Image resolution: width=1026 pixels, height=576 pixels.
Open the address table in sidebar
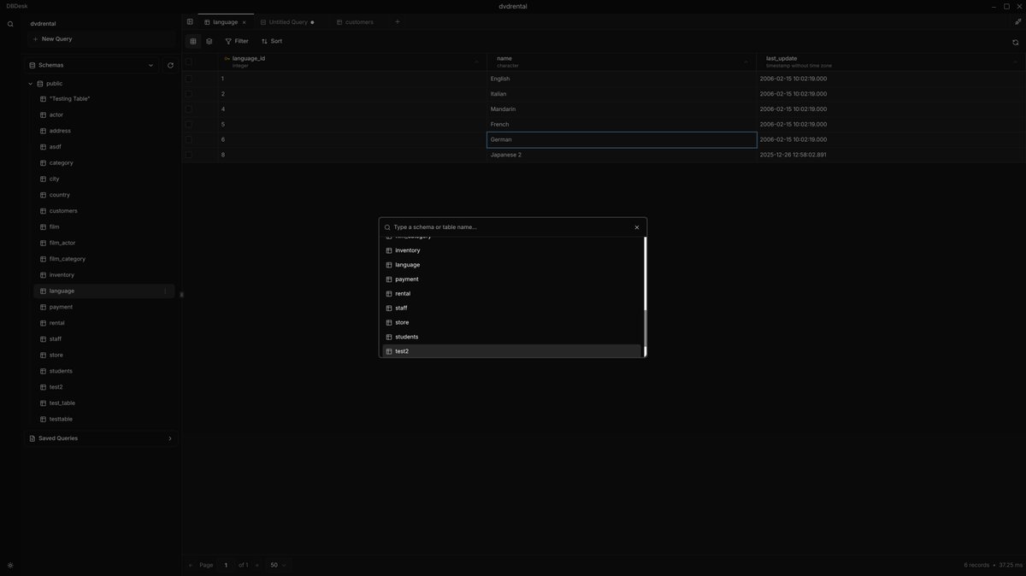click(x=103, y=131)
